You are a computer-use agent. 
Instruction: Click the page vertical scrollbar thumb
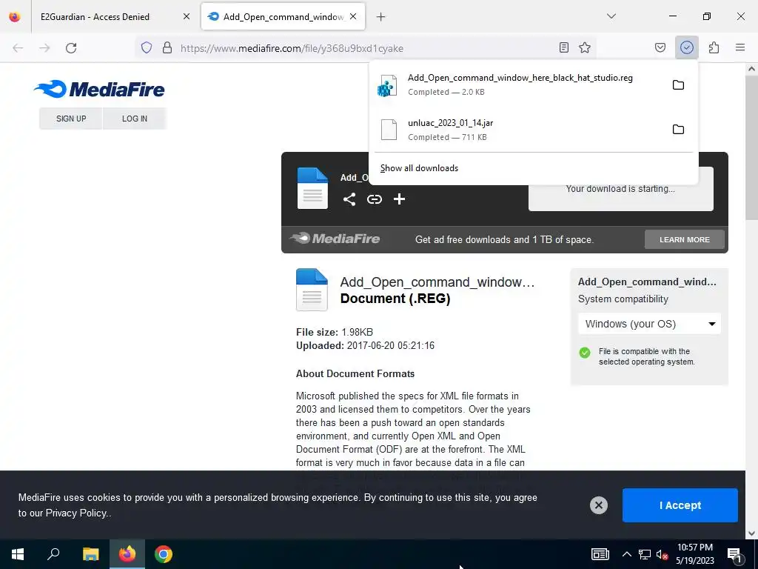tap(751, 147)
